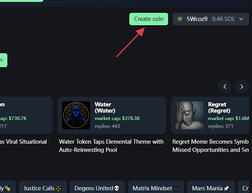Select the Justice Calls tag
The height and width of the screenshot is (193, 252).
click(x=43, y=188)
